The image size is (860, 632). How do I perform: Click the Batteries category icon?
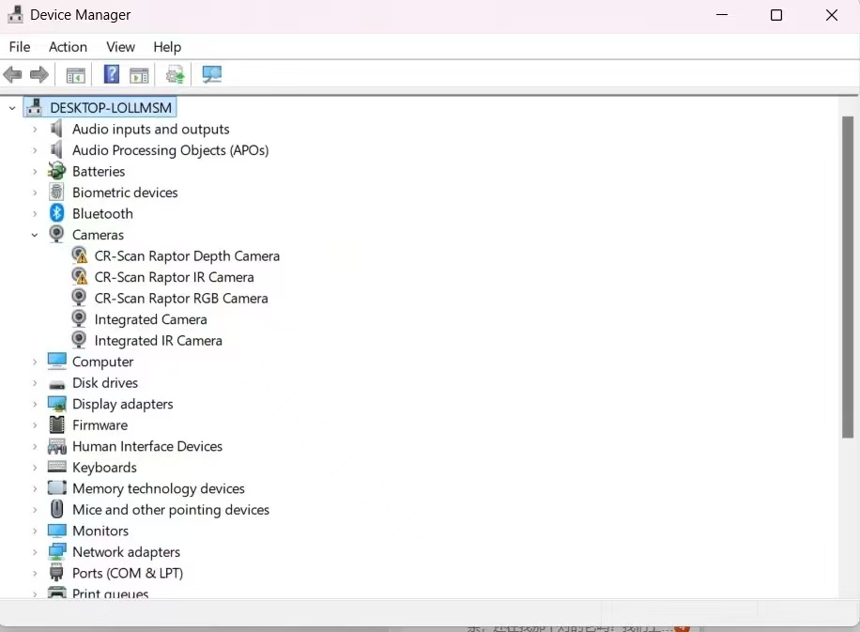[x=56, y=171]
